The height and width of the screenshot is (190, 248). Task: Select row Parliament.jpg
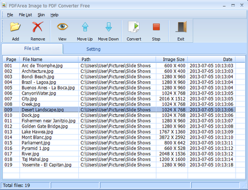120,143
